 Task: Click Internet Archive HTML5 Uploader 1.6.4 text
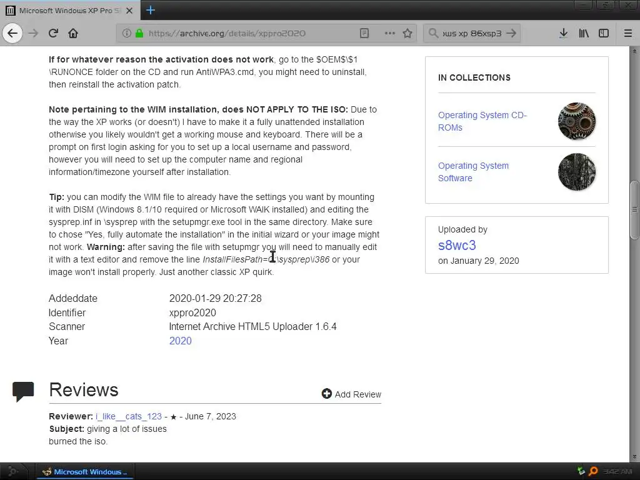tap(252, 326)
